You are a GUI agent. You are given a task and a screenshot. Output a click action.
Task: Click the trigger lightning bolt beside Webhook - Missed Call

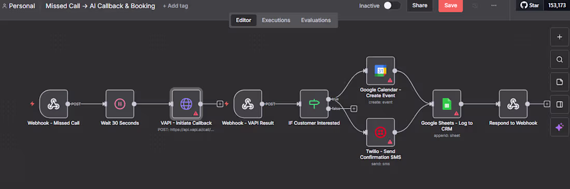(32, 104)
